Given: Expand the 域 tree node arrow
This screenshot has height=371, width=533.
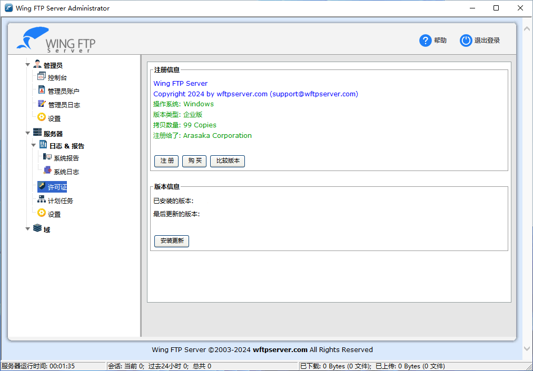Looking at the screenshot, I should (x=28, y=229).
